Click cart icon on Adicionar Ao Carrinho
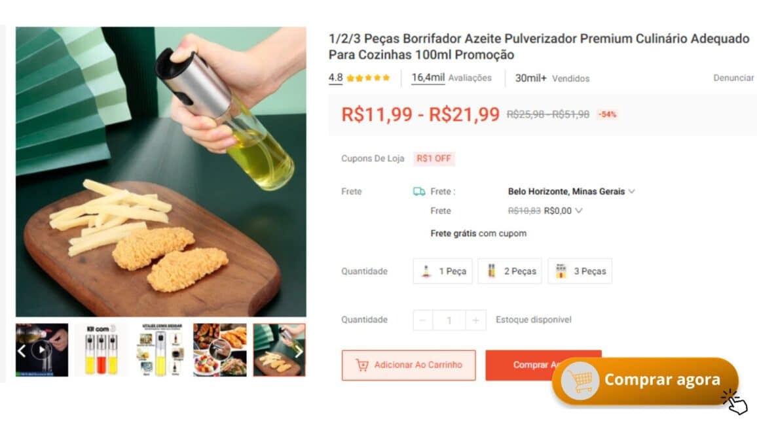Screen dimensions: 757x425 [361, 365]
